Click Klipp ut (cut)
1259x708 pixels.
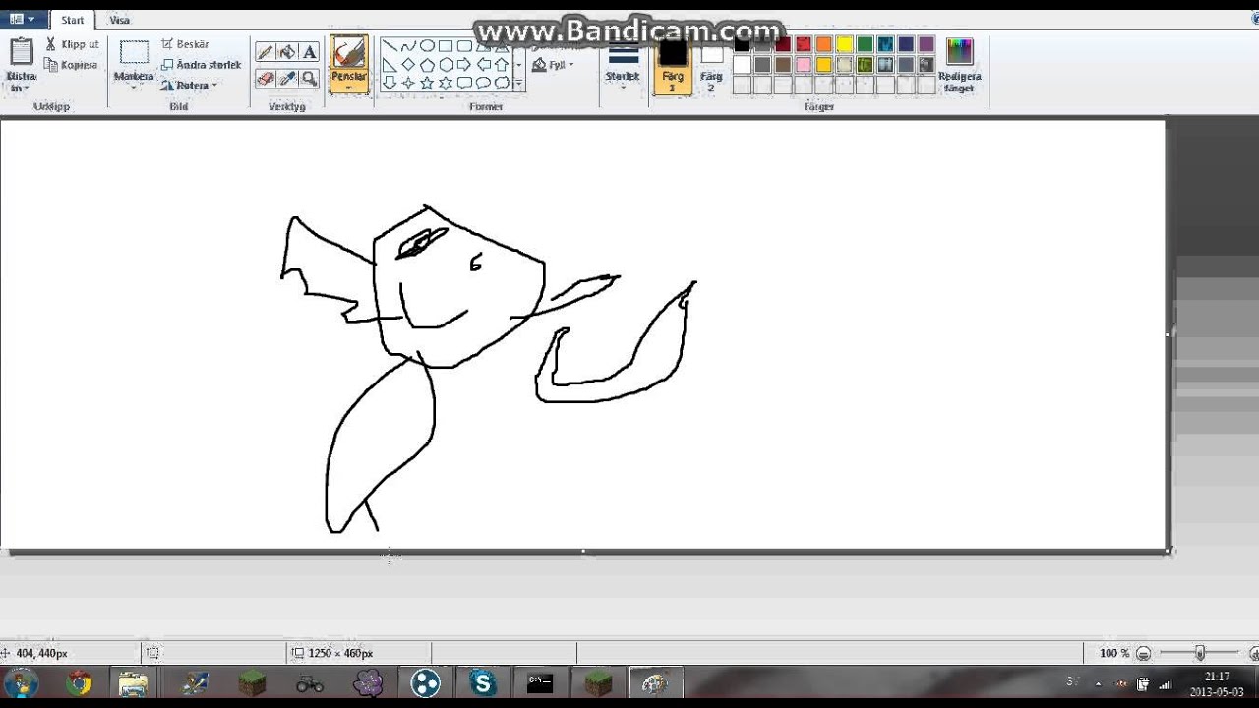point(72,44)
